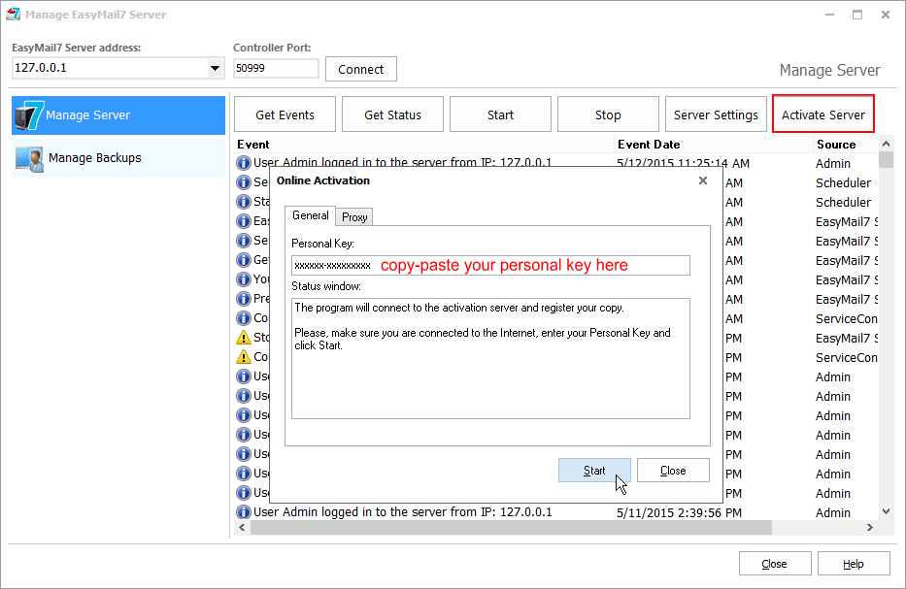Click info icon of row starting 'Yo'
Image resolution: width=906 pixels, height=589 pixels.
pos(244,279)
